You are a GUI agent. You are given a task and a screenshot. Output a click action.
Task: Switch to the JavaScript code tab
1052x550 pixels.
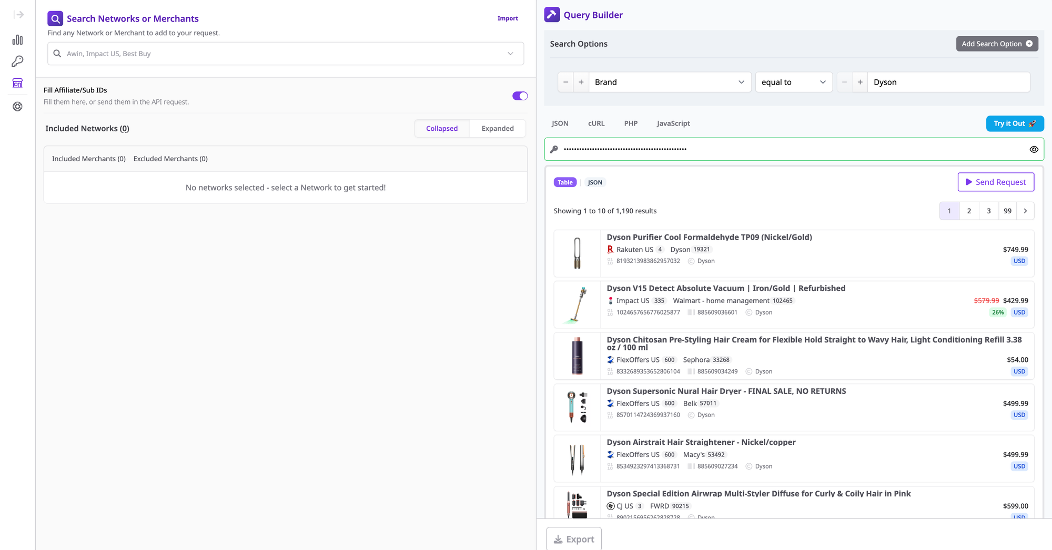click(x=673, y=123)
